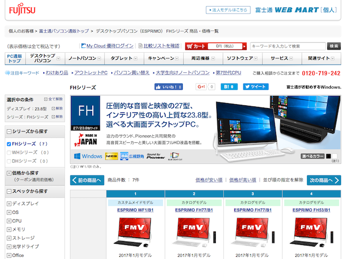
Task: Toggle the WHシリーズ checkbox
Action: 9,153
